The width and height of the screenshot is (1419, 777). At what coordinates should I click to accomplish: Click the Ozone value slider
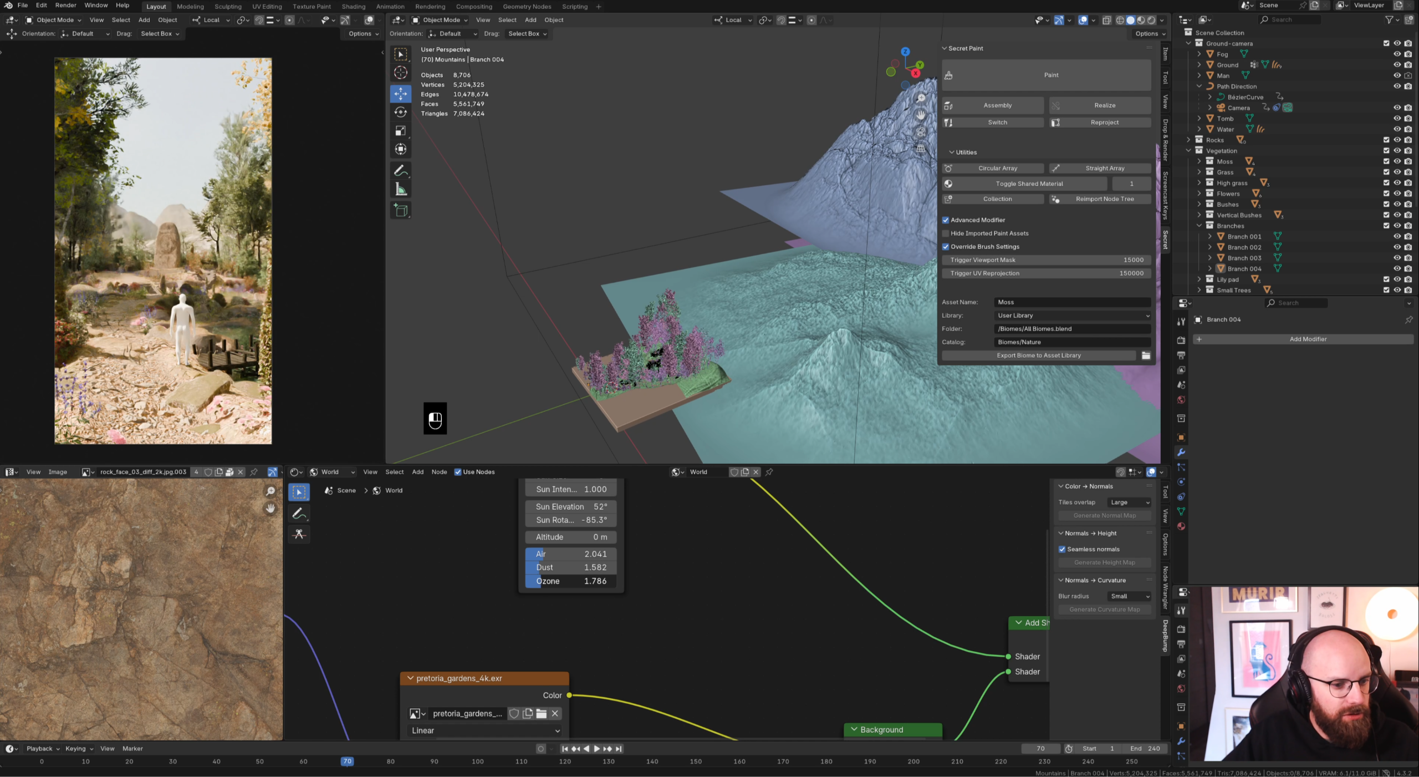coord(570,581)
